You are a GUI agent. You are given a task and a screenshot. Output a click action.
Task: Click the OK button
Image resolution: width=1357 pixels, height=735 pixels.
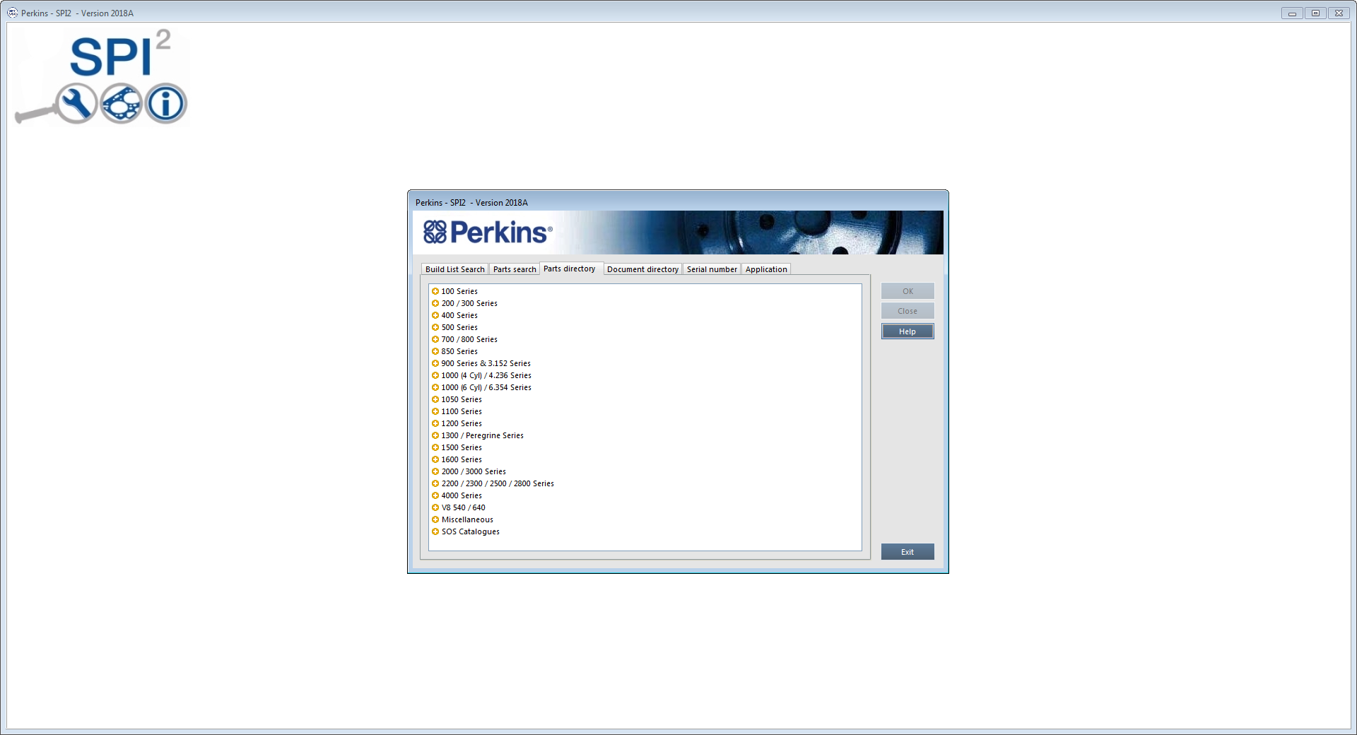907,291
